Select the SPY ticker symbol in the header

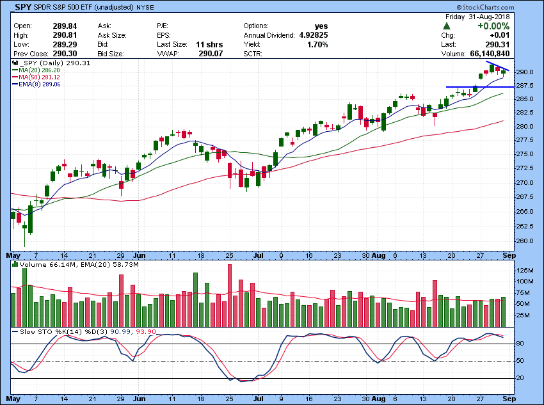pyautogui.click(x=23, y=7)
